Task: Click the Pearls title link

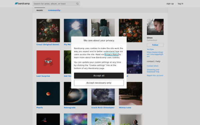Action: [40, 108]
